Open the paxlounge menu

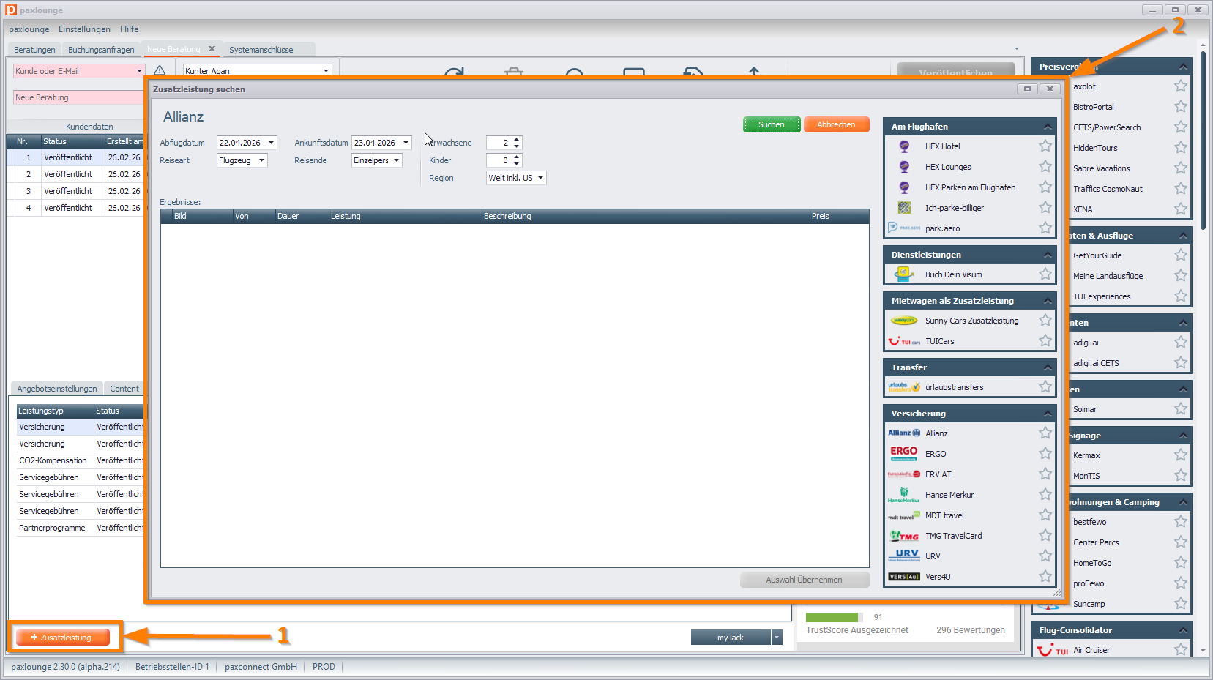tap(29, 29)
